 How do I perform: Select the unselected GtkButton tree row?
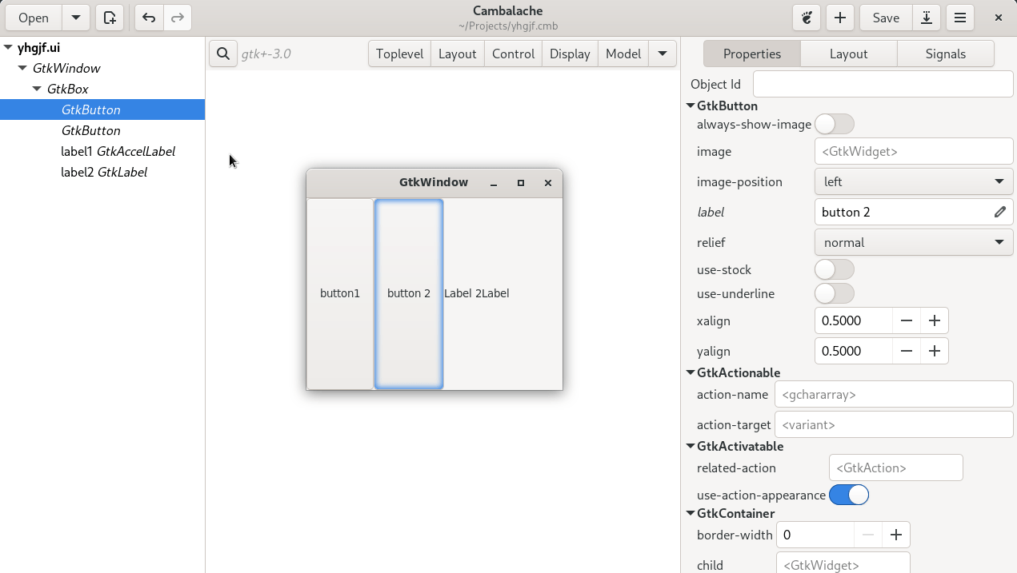[x=102, y=130]
